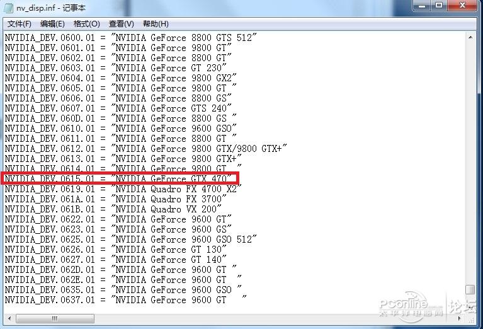Close the Notepad window
483x329 pixels.
coord(462,6)
